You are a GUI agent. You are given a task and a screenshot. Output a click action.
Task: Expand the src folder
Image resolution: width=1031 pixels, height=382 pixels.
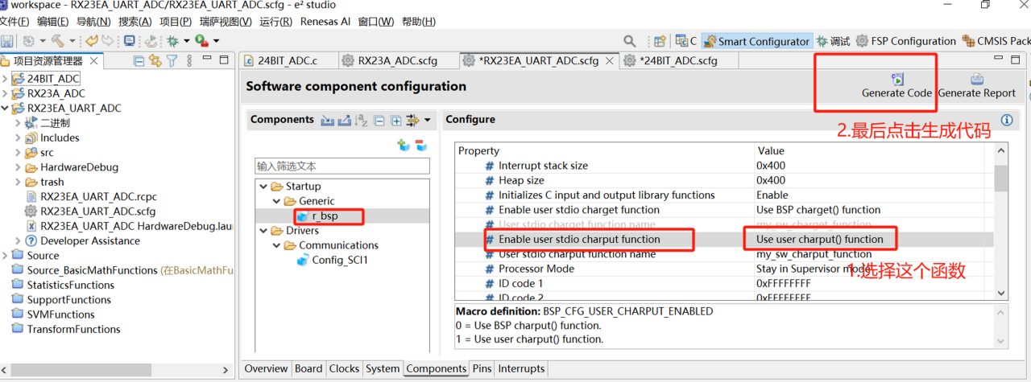pos(19,152)
